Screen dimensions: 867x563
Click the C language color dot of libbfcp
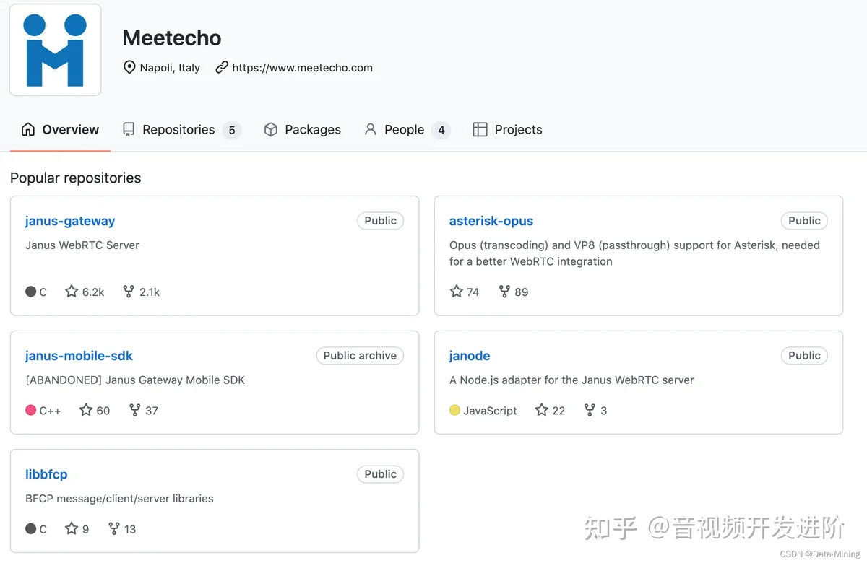(x=31, y=528)
